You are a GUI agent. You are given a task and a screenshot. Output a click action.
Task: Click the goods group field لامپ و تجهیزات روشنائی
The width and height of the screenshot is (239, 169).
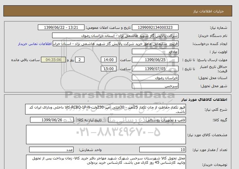pos(147,120)
